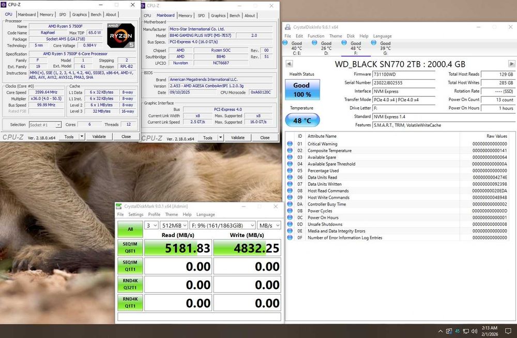Open Function menu in CrystalDiskInfo

(x=316, y=36)
